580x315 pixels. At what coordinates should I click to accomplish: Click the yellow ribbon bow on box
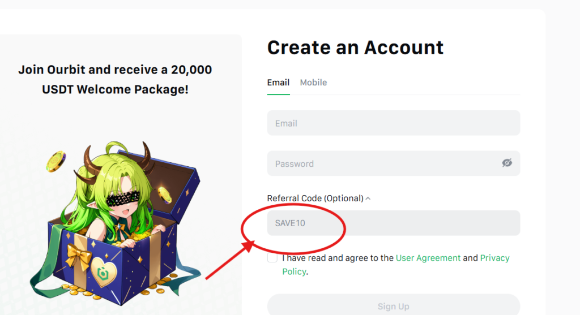(79, 257)
